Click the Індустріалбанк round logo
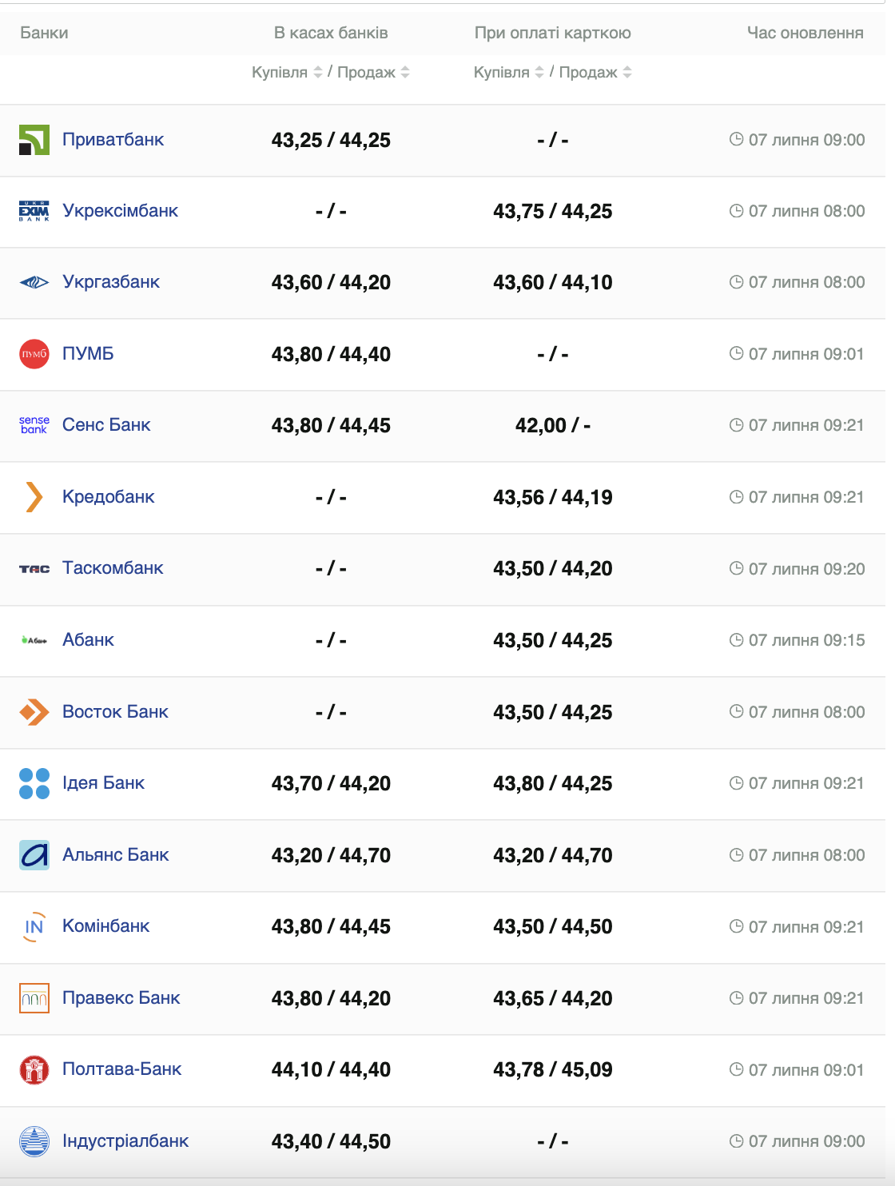 pos(34,1141)
